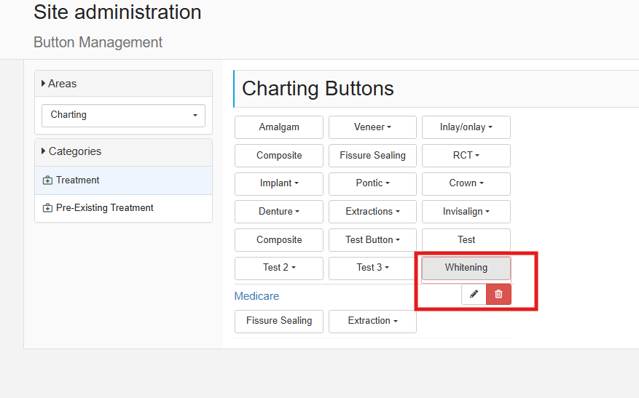The width and height of the screenshot is (639, 398).
Task: Select the Pre-Existing Treatment category
Action: point(123,208)
